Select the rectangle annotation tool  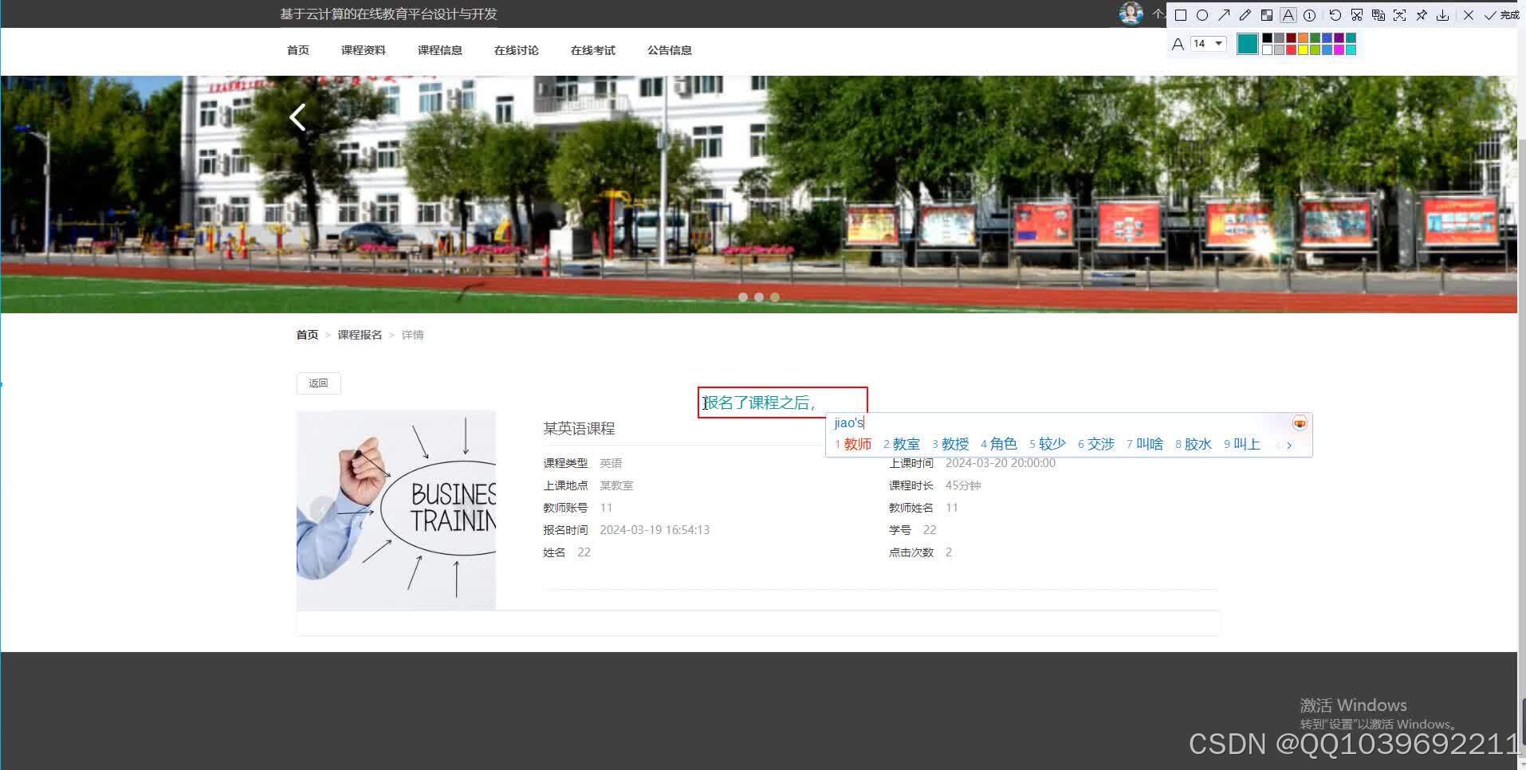pos(1181,15)
